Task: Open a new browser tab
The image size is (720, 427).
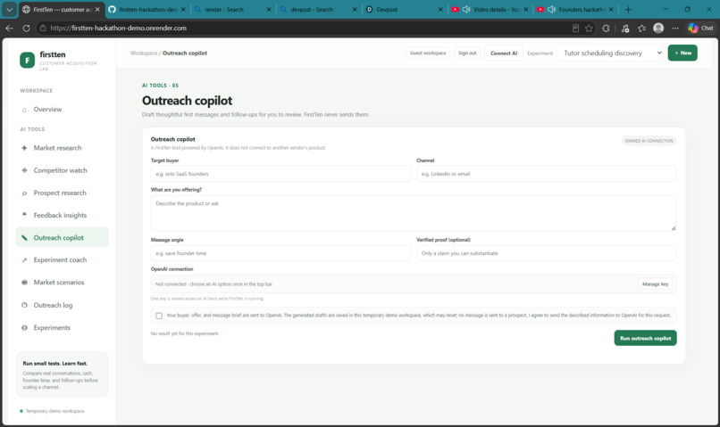Action: 628,9
